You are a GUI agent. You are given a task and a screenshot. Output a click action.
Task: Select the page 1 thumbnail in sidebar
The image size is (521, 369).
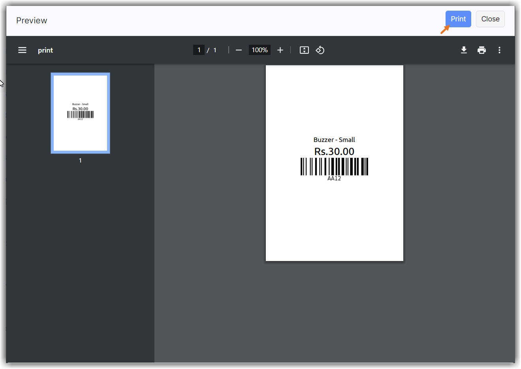click(x=80, y=113)
